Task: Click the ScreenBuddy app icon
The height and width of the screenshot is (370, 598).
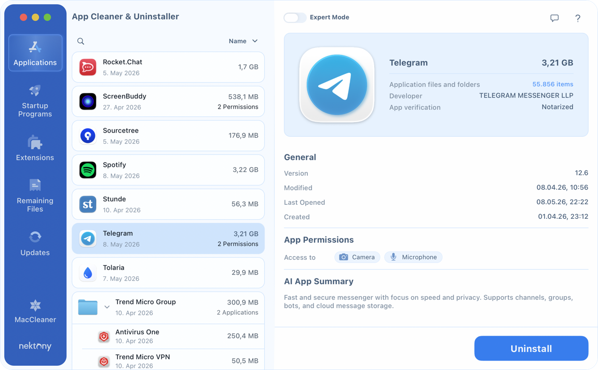Action: coord(88,101)
